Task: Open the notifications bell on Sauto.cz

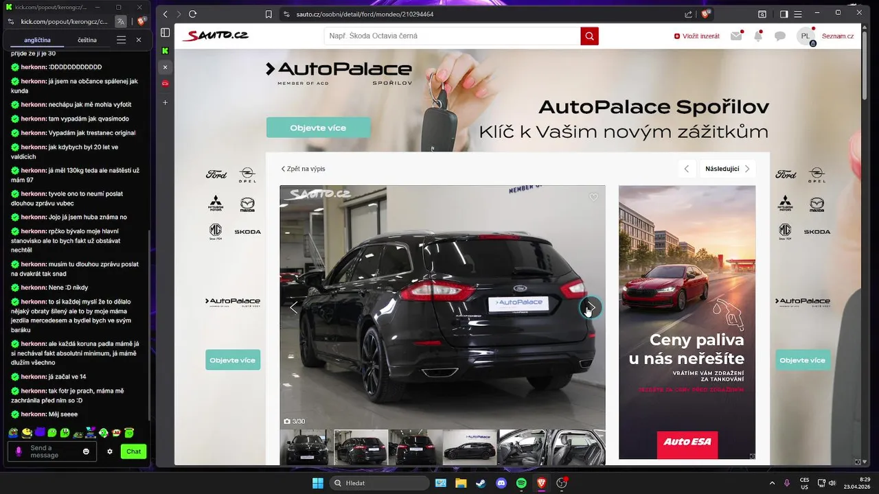Action: point(758,36)
